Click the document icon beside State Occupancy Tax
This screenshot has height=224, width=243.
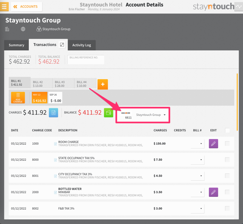(x=55, y=160)
